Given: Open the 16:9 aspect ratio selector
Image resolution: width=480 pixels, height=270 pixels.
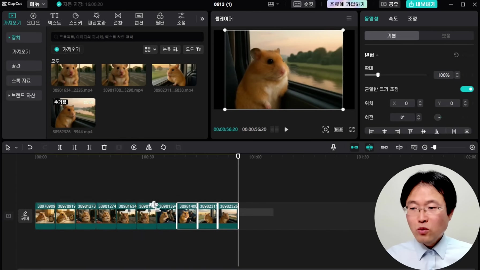Looking at the screenshot, I should click(338, 130).
